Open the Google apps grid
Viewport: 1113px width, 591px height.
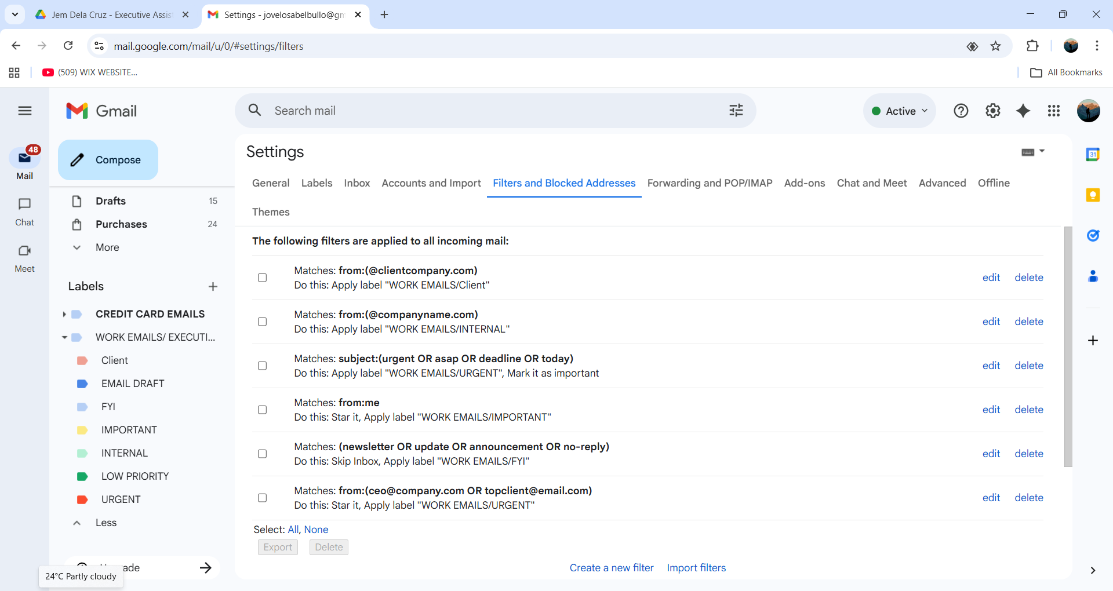[x=1054, y=111]
